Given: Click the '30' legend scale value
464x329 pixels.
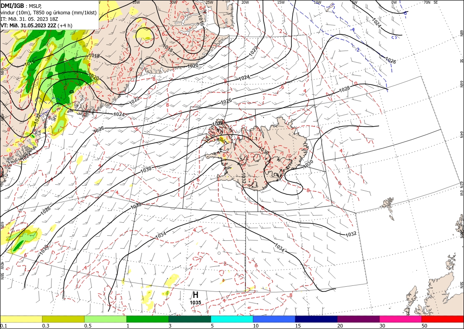Looking at the screenshot, I should pos(382,325).
